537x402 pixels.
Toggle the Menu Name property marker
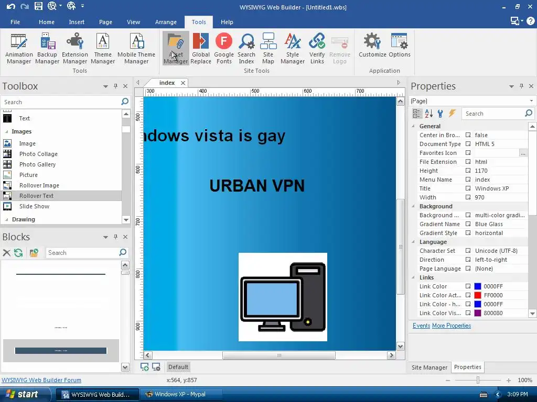click(x=468, y=180)
